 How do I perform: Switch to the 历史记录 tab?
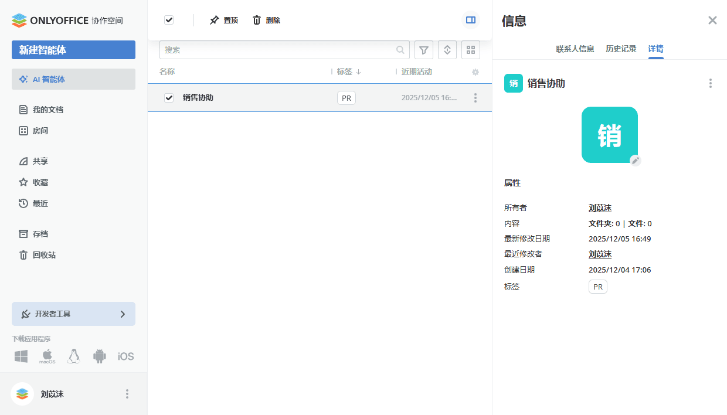coord(621,49)
